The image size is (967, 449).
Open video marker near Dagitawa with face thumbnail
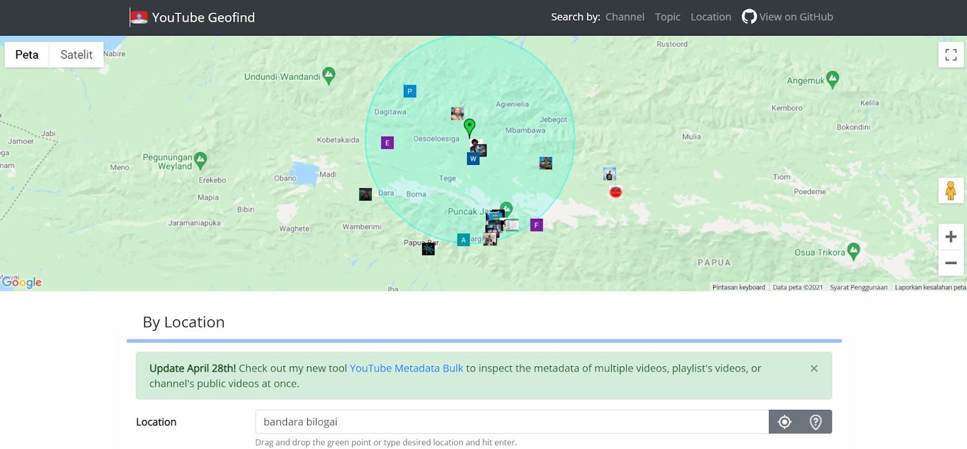458,114
